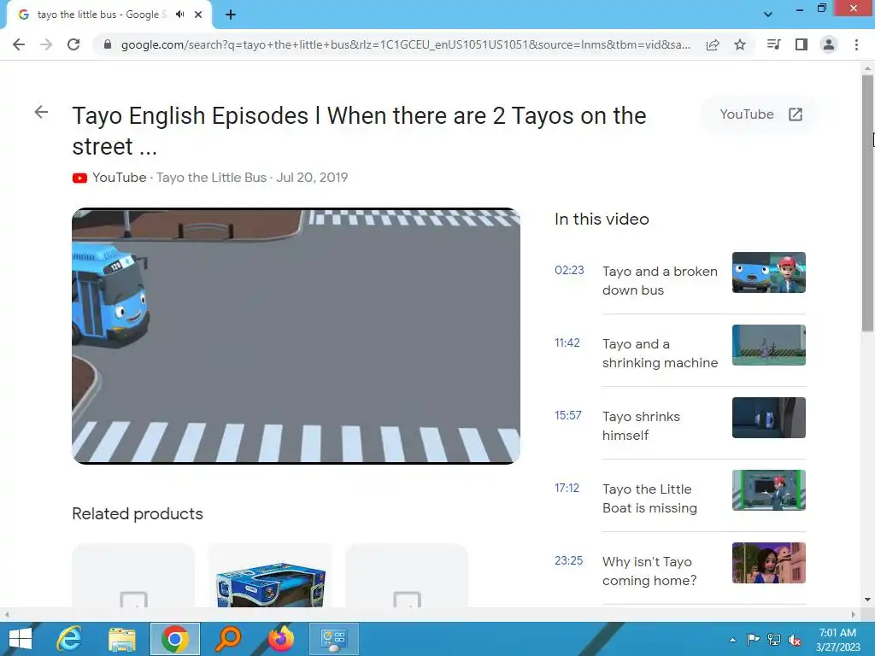Image resolution: width=875 pixels, height=656 pixels.
Task: Mute the tab via speaker icon
Action: 179,15
